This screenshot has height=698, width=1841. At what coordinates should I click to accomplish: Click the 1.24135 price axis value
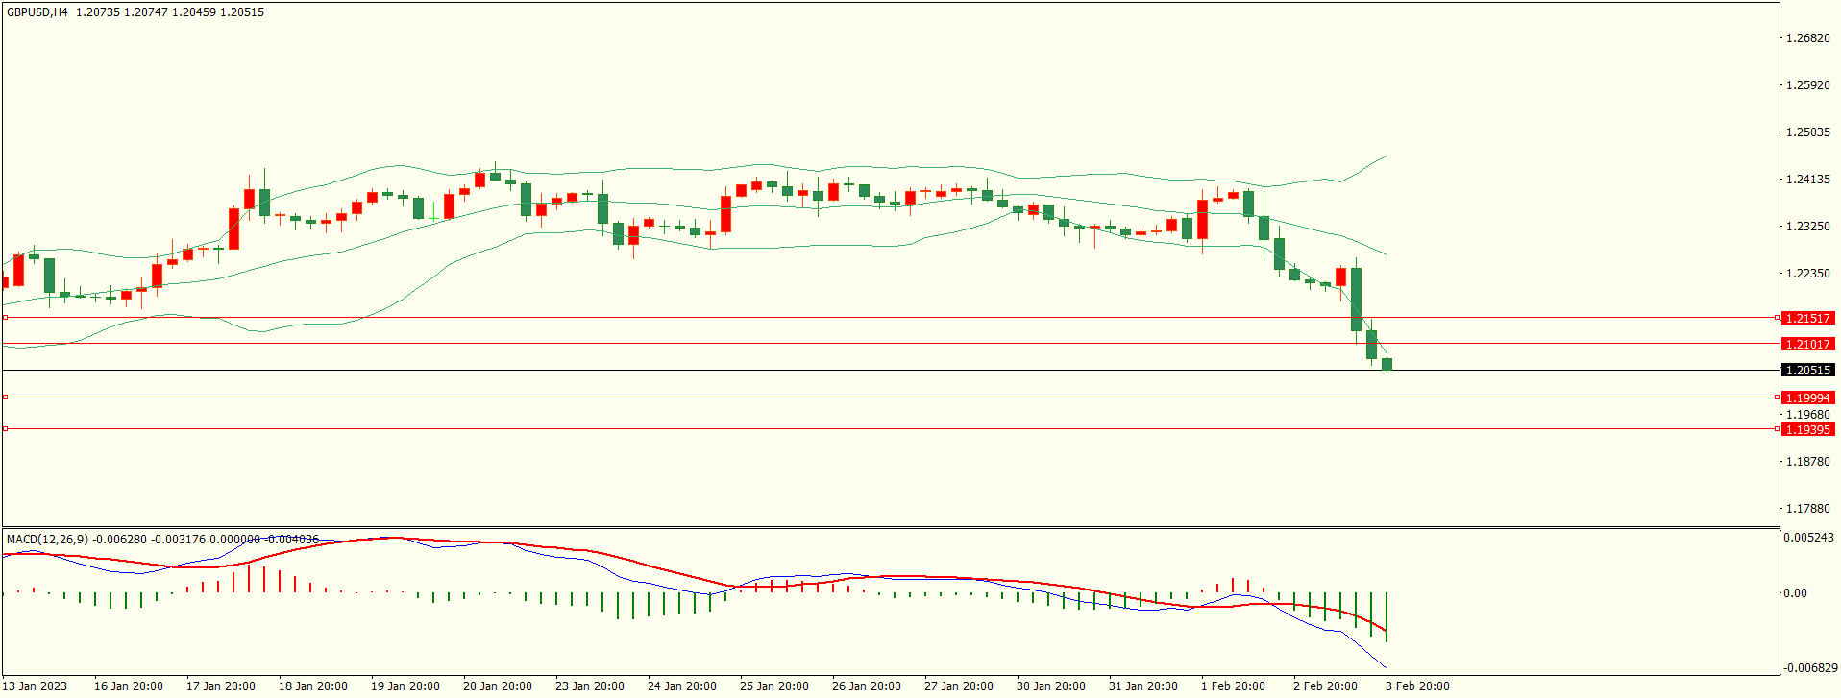[1806, 180]
